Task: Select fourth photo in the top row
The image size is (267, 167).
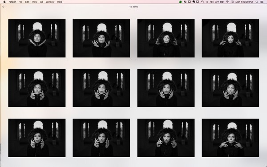Action: point(231,38)
